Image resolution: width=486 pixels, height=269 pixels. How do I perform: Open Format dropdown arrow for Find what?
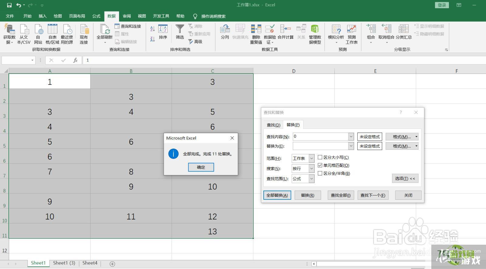(416, 137)
